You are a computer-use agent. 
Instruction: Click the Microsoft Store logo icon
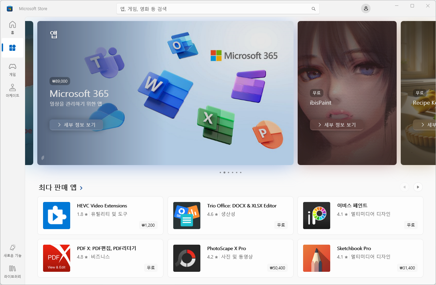click(10, 8)
